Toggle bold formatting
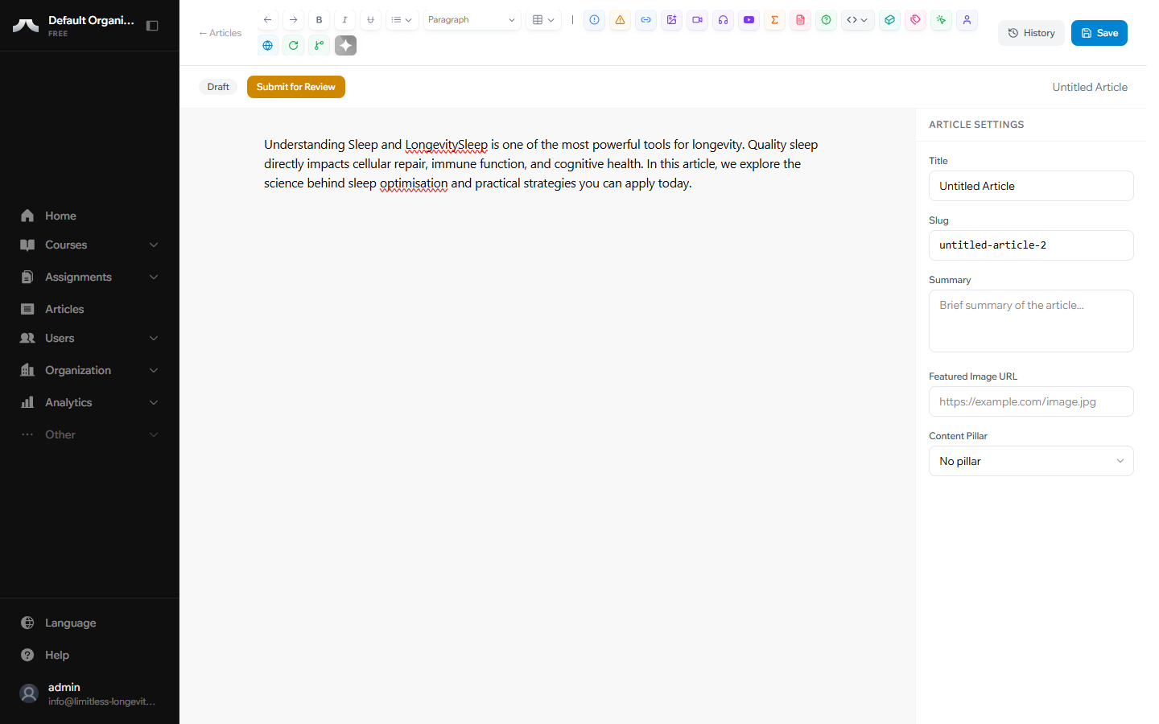Viewport: 1159px width, 724px height. click(319, 19)
